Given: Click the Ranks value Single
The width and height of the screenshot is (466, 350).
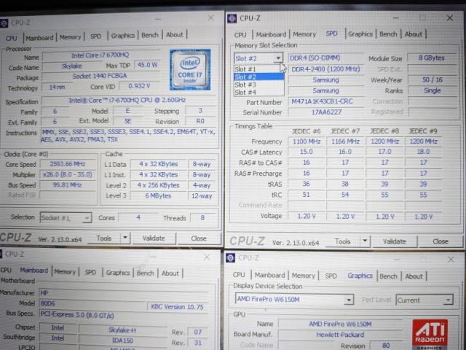Looking at the screenshot, I should pos(432,90).
